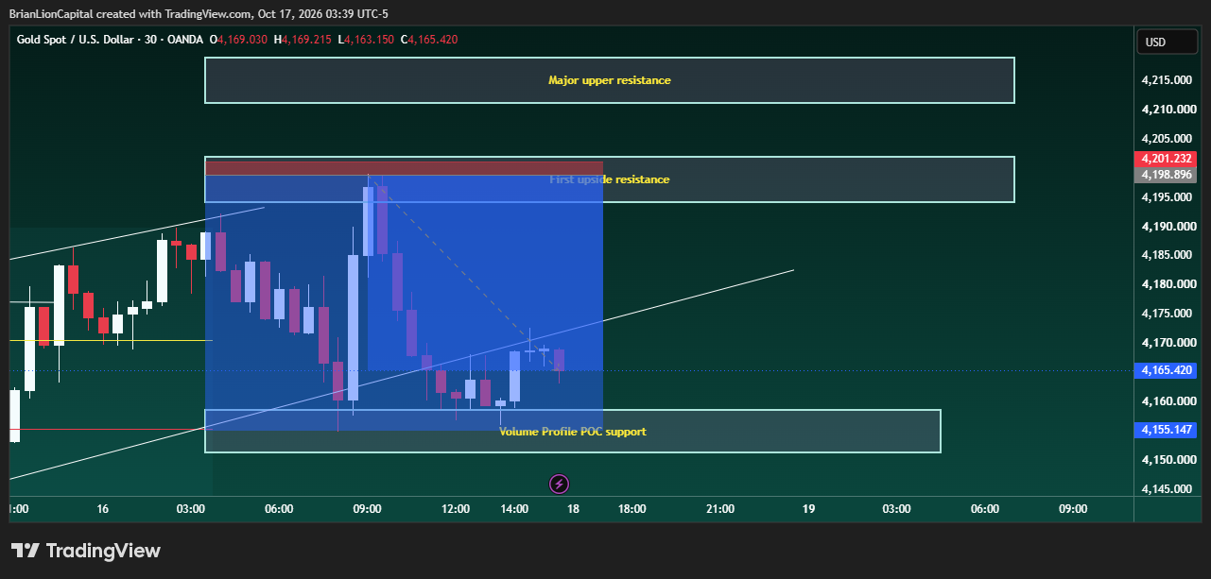Click the TradingView logo
Viewport: 1211px width, 579px height.
[86, 551]
